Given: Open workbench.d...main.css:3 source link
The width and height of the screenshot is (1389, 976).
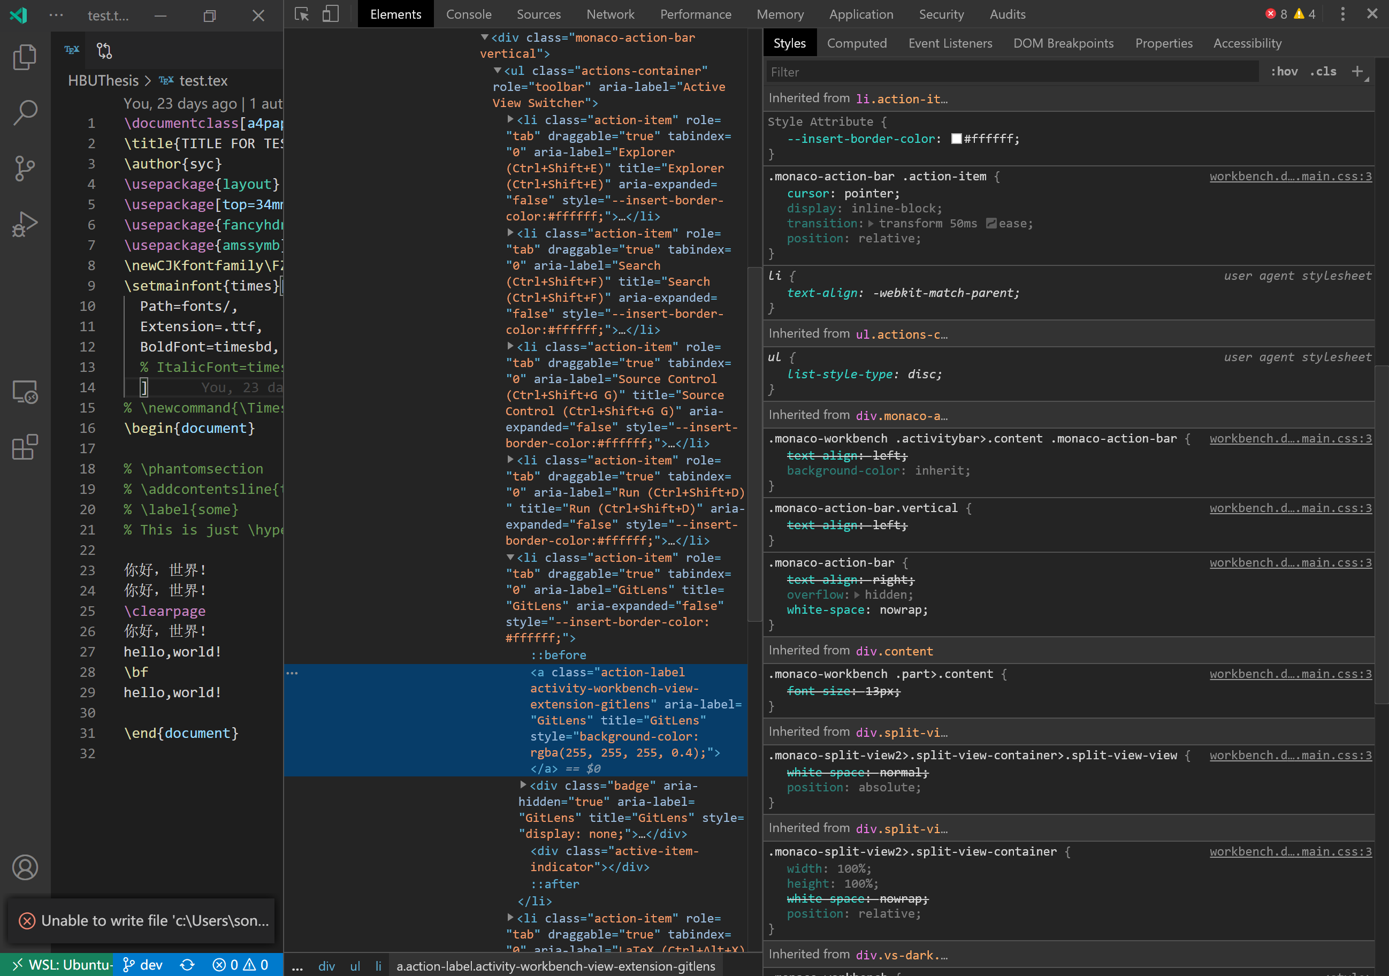Looking at the screenshot, I should tap(1291, 176).
